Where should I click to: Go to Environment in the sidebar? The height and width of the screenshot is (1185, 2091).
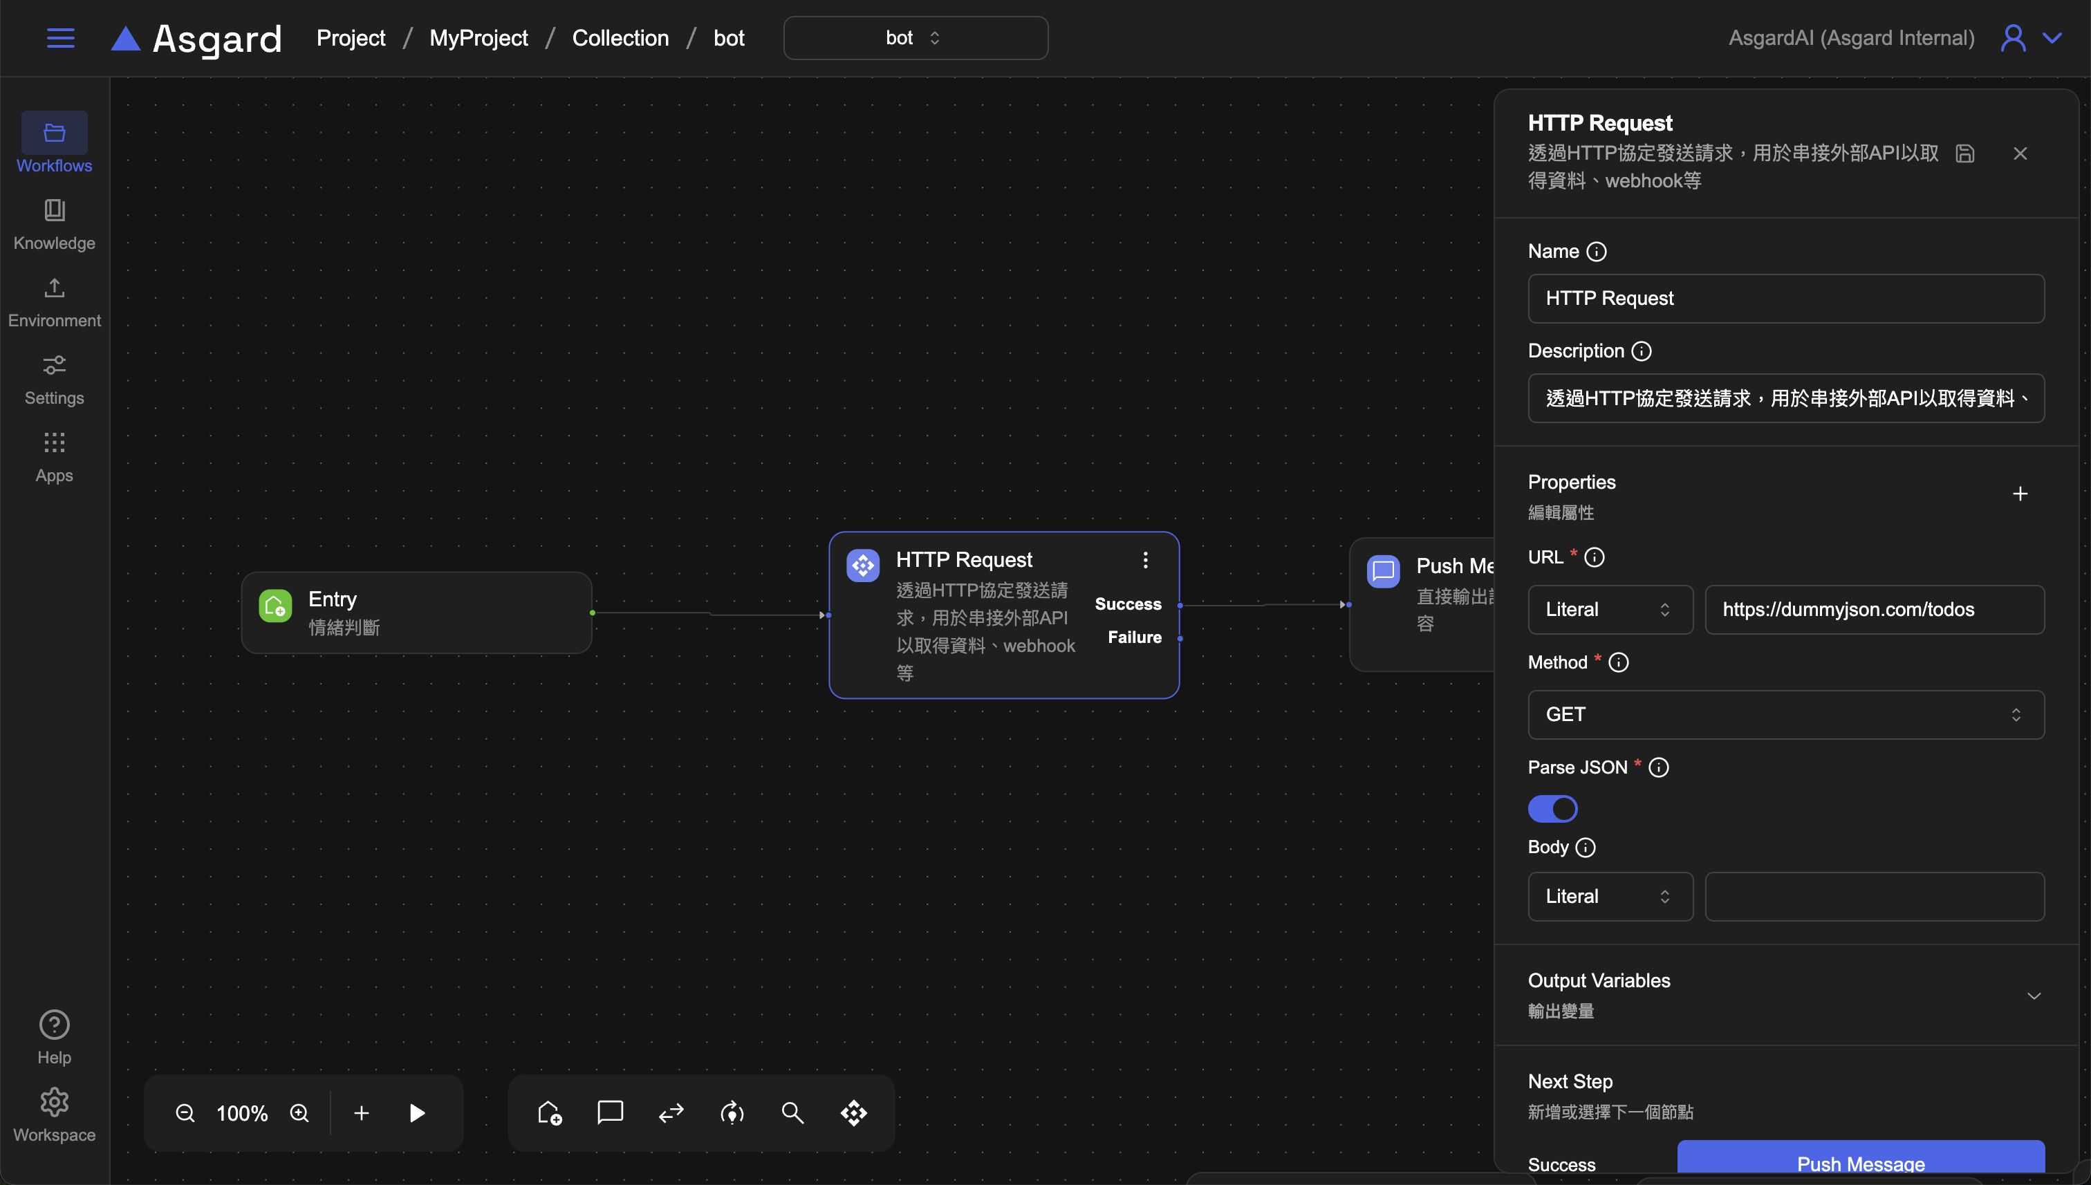coord(54,302)
